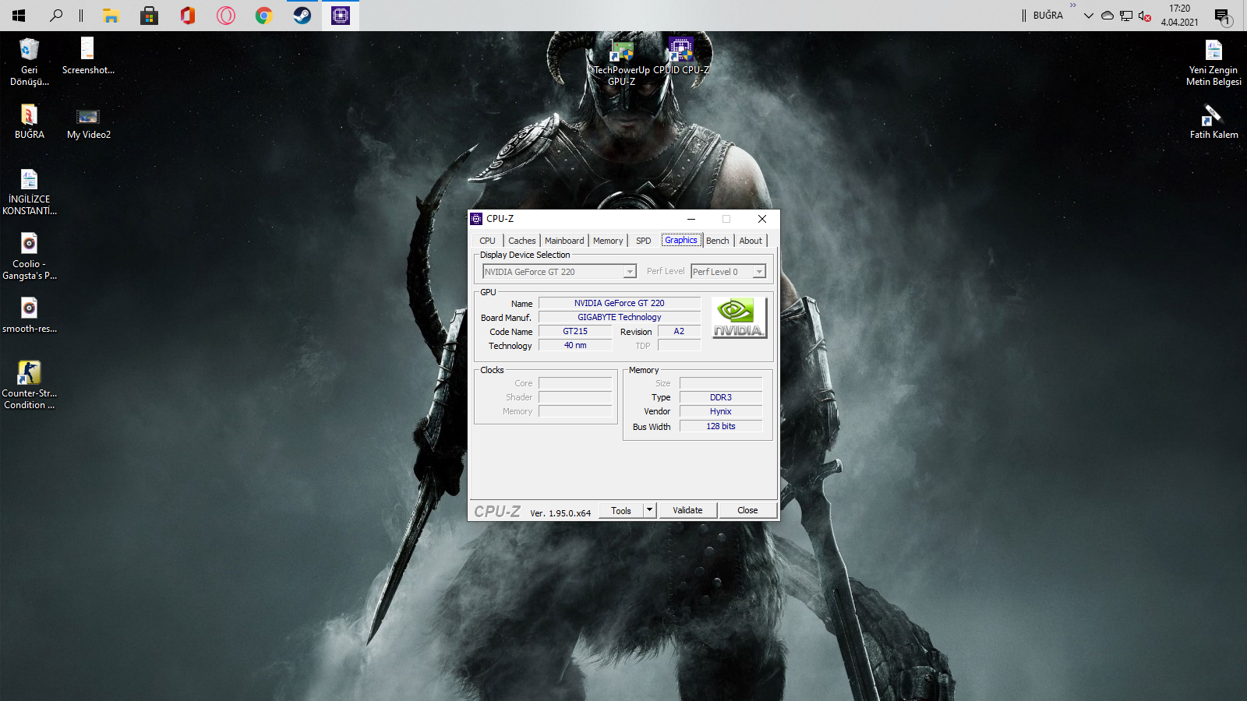This screenshot has width=1247, height=701.
Task: Select the Screenshot file on desktop
Action: coord(88,56)
